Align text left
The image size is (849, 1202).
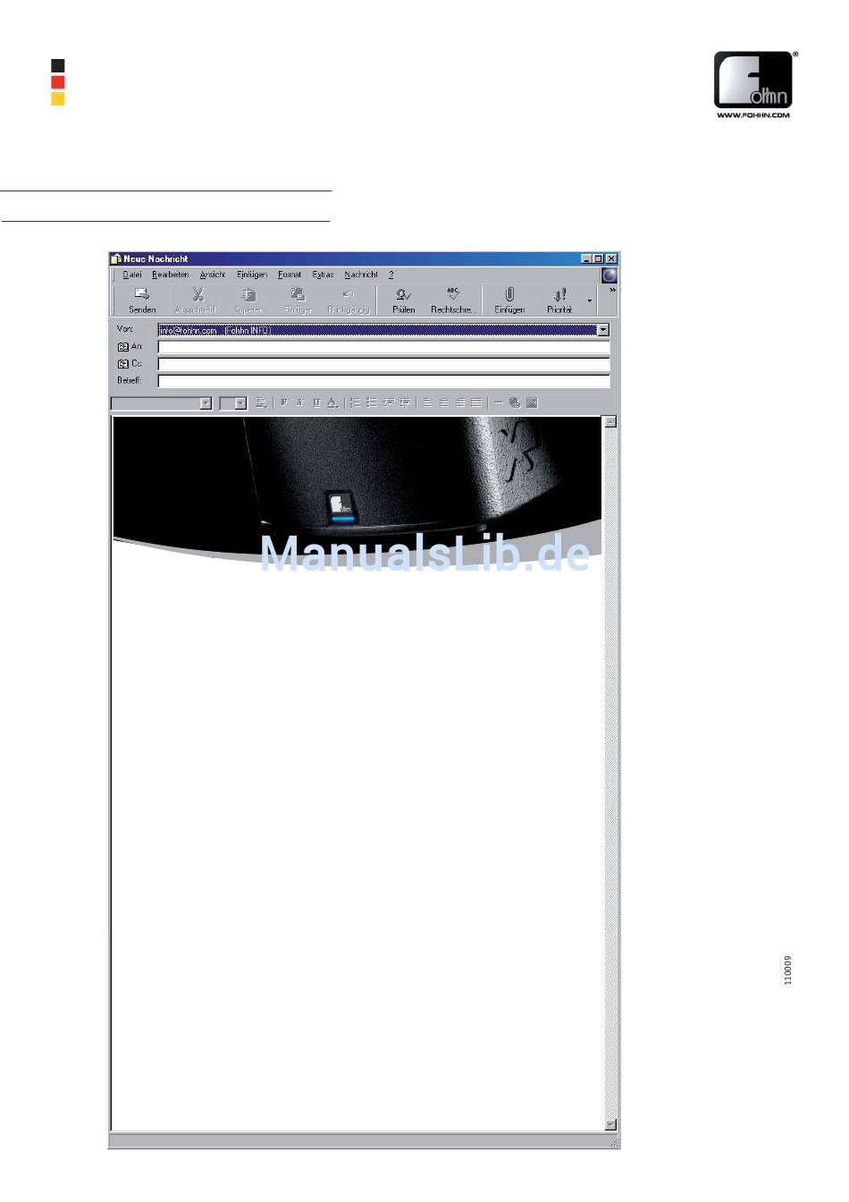pos(427,403)
